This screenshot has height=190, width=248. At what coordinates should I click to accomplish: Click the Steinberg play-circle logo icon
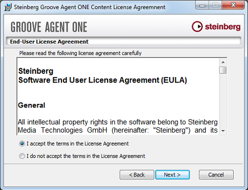coord(197,26)
